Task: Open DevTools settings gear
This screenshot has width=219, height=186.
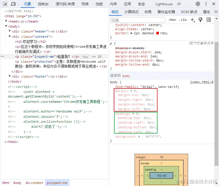Action: click(x=198, y=4)
